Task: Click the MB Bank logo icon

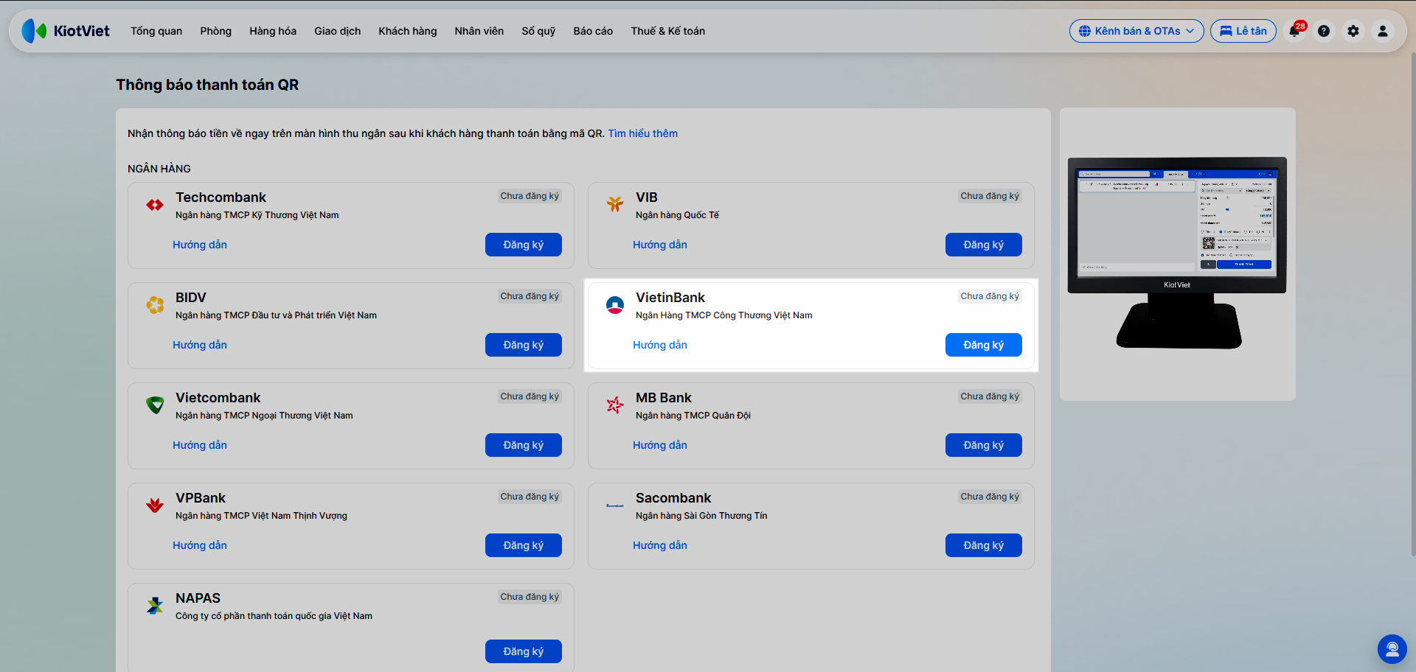Action: tap(615, 405)
